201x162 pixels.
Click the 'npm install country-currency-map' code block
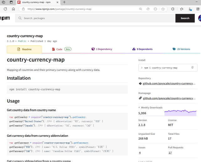67,90
